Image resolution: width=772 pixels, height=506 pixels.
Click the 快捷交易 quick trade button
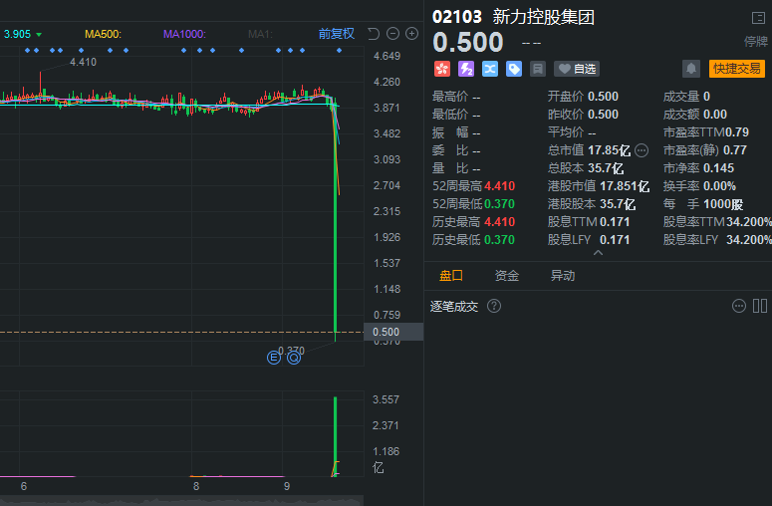[x=737, y=69]
